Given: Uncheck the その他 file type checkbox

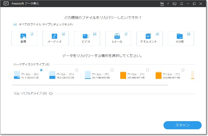Looking at the screenshot, I should tap(189, 34).
